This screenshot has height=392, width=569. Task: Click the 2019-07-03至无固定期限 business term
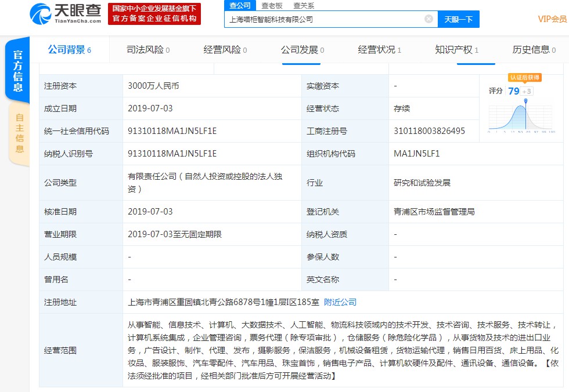tap(175, 234)
